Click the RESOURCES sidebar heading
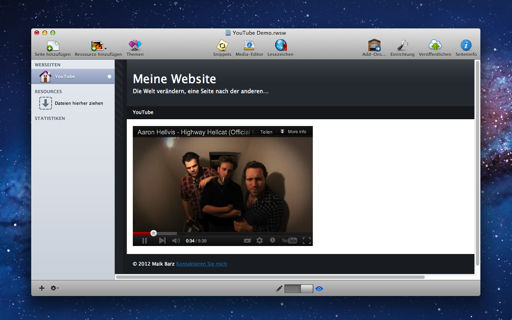 (48, 92)
